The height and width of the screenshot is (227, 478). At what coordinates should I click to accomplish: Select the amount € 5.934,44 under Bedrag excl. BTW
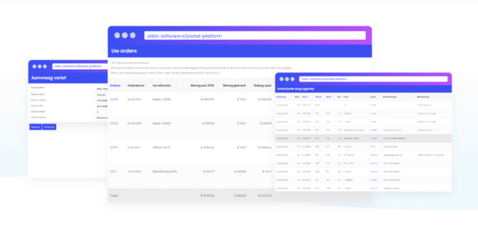207,147
